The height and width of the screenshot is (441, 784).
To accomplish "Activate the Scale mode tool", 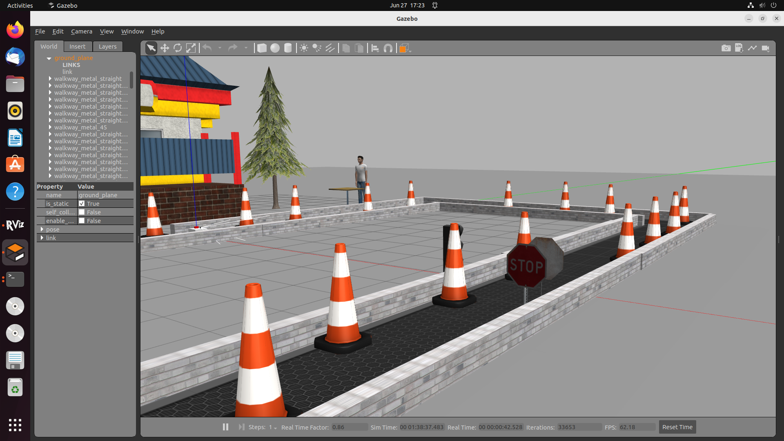I will pyautogui.click(x=191, y=48).
